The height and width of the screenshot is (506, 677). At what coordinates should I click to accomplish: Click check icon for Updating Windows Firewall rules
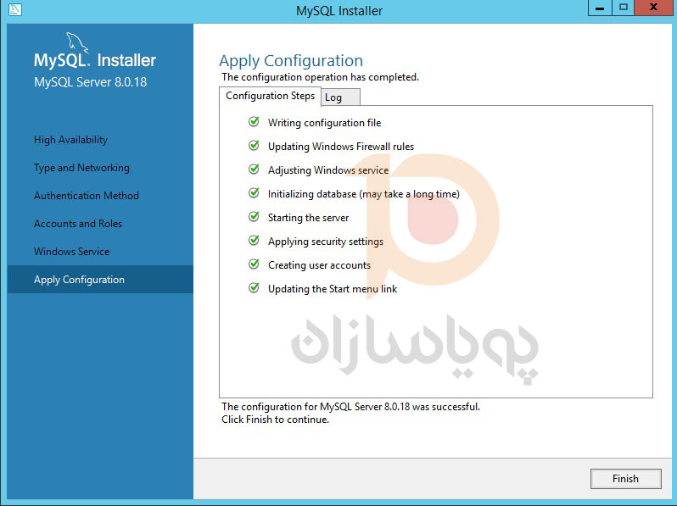[254, 146]
